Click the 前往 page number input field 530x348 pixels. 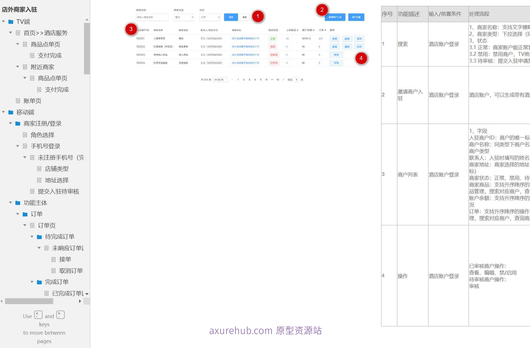click(296, 79)
